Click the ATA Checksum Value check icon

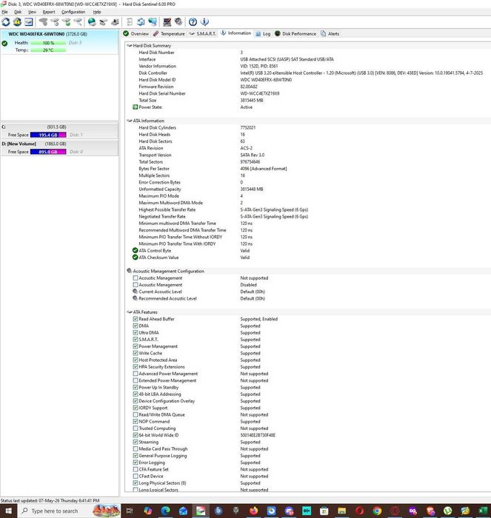point(135,258)
